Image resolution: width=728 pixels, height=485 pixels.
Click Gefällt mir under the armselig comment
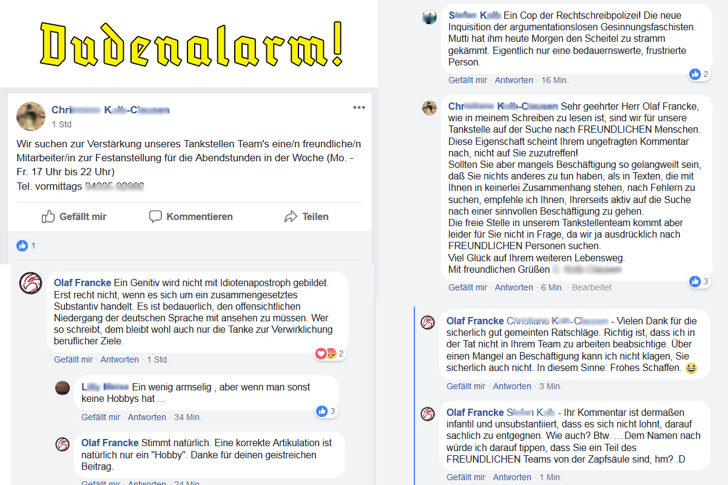click(x=101, y=417)
